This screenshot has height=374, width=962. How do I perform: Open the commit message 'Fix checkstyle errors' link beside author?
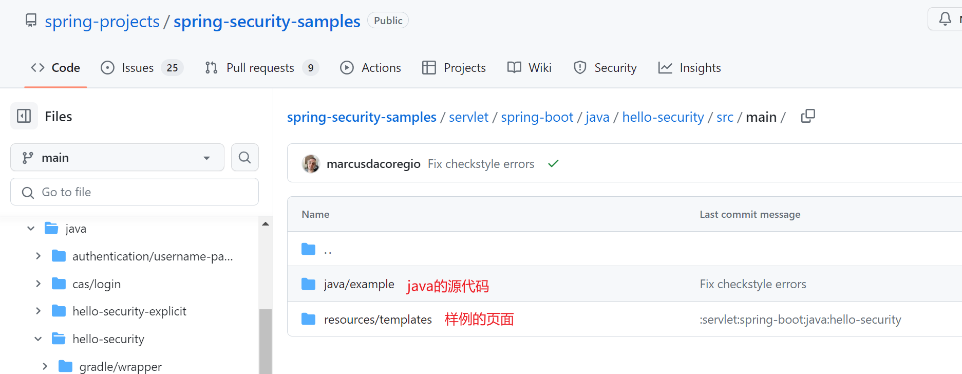tap(481, 164)
